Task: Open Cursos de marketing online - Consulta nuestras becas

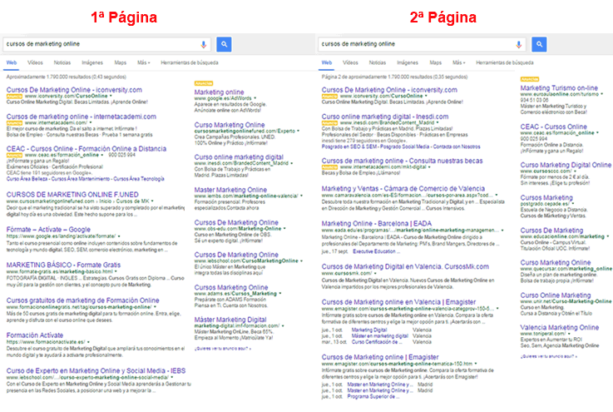Action: (x=403, y=161)
